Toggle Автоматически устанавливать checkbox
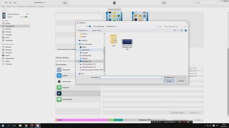 tap(56, 49)
